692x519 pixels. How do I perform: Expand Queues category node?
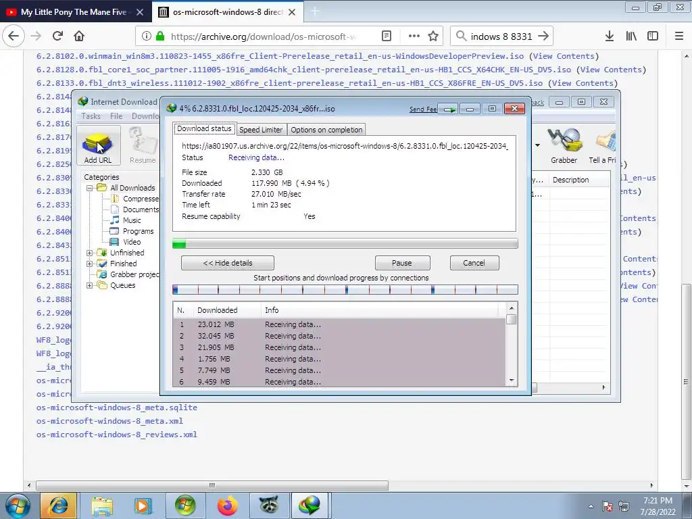tap(90, 286)
